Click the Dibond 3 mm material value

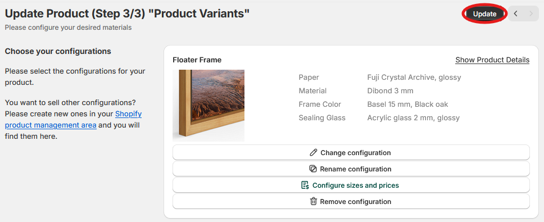point(391,91)
